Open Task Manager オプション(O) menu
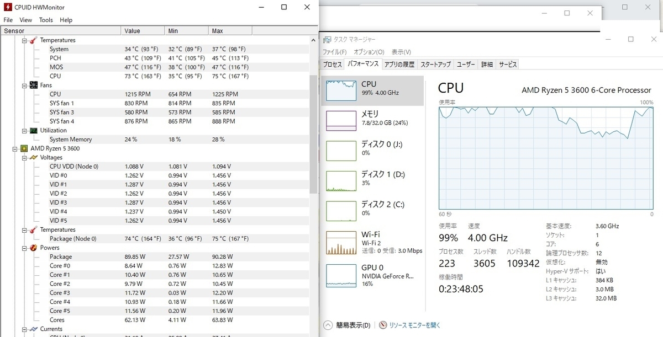Image resolution: width=663 pixels, height=337 pixels. coord(369,52)
